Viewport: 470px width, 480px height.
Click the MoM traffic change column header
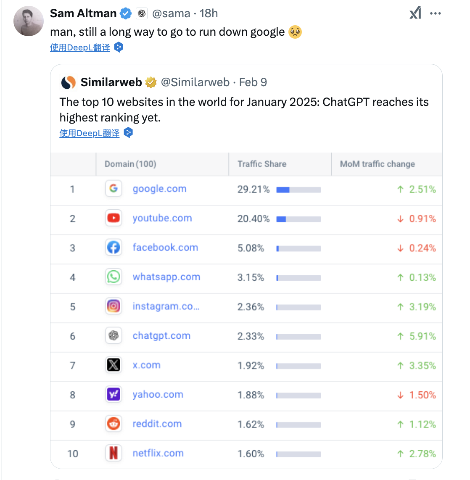point(377,164)
